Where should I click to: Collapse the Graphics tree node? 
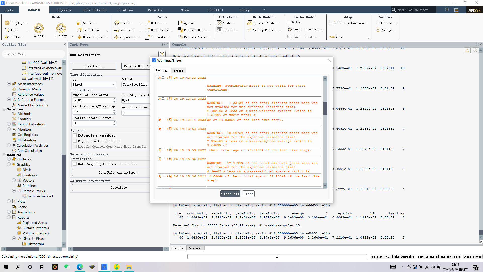click(x=9, y=164)
